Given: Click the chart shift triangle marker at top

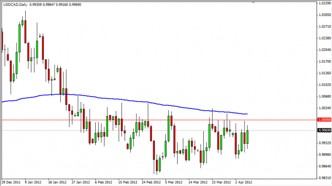Looking at the screenshot, I should pos(253,3).
